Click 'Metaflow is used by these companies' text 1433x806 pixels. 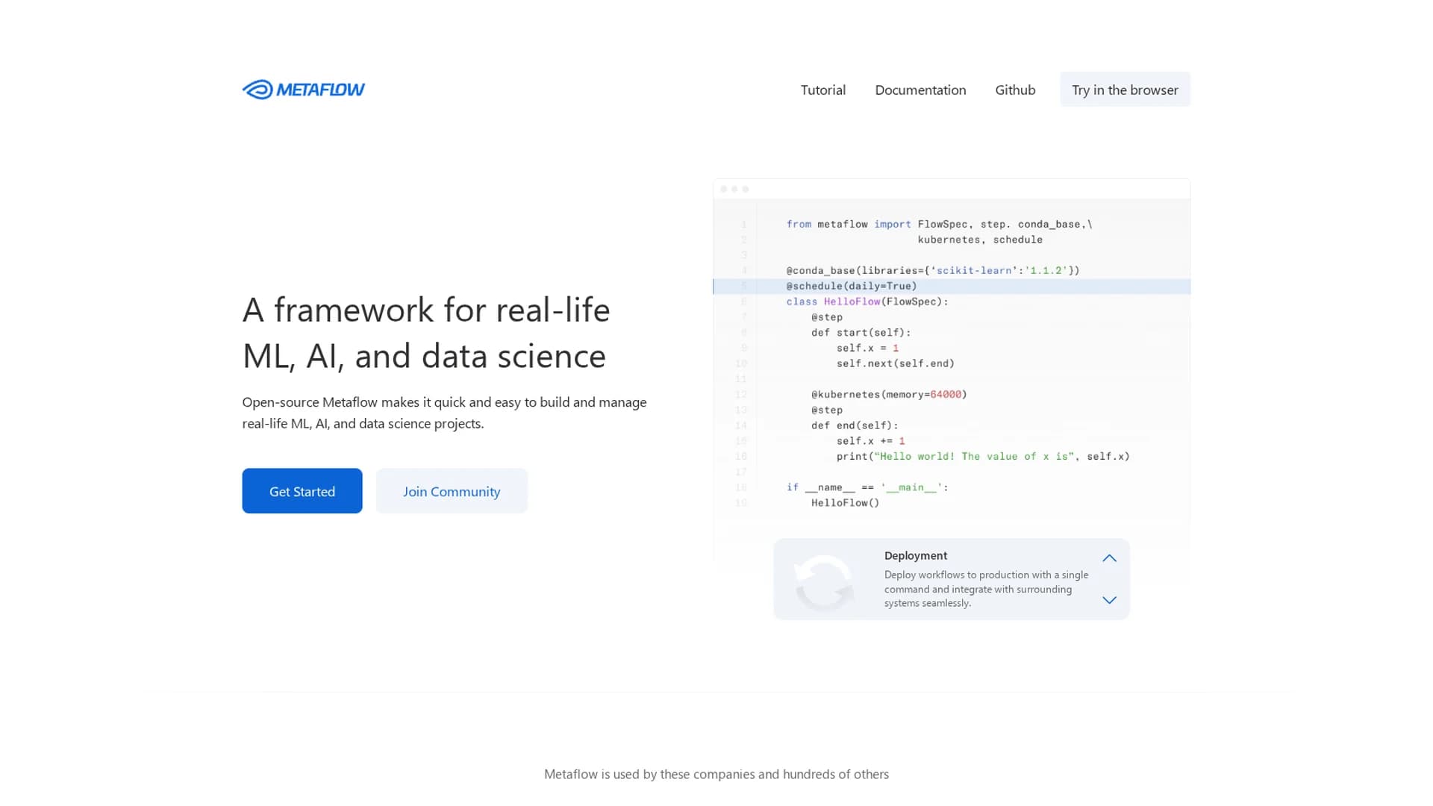pyautogui.click(x=716, y=774)
